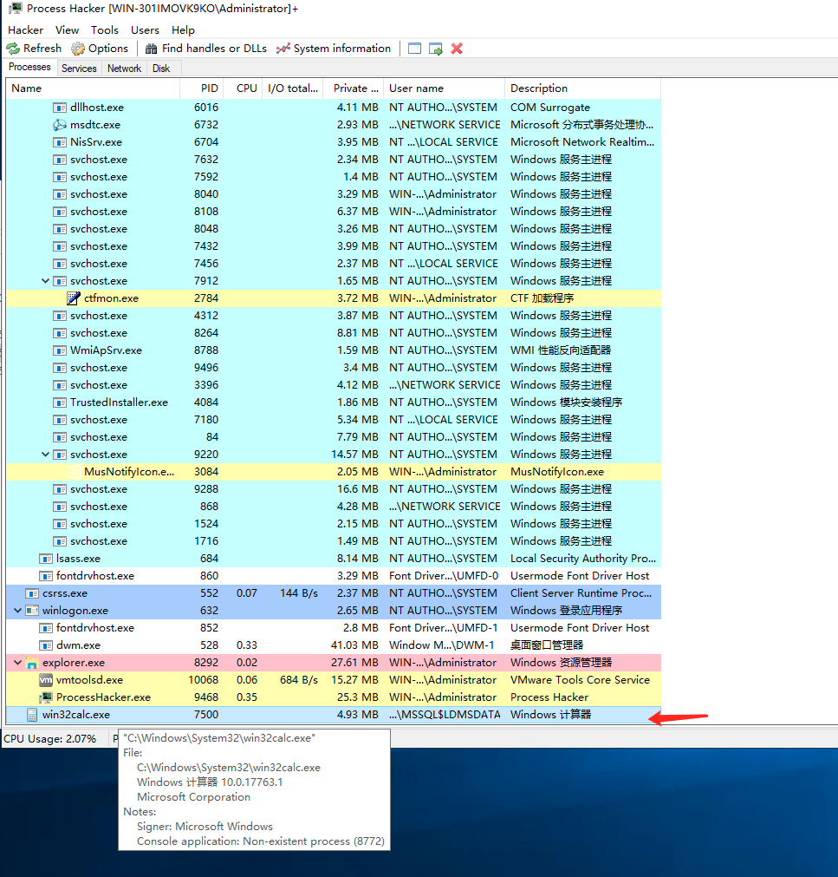This screenshot has width=838, height=877.
Task: Sort by the Name column header
Action: point(93,88)
